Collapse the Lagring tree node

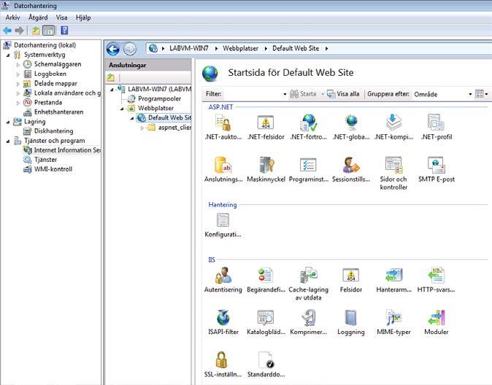[x=8, y=122]
